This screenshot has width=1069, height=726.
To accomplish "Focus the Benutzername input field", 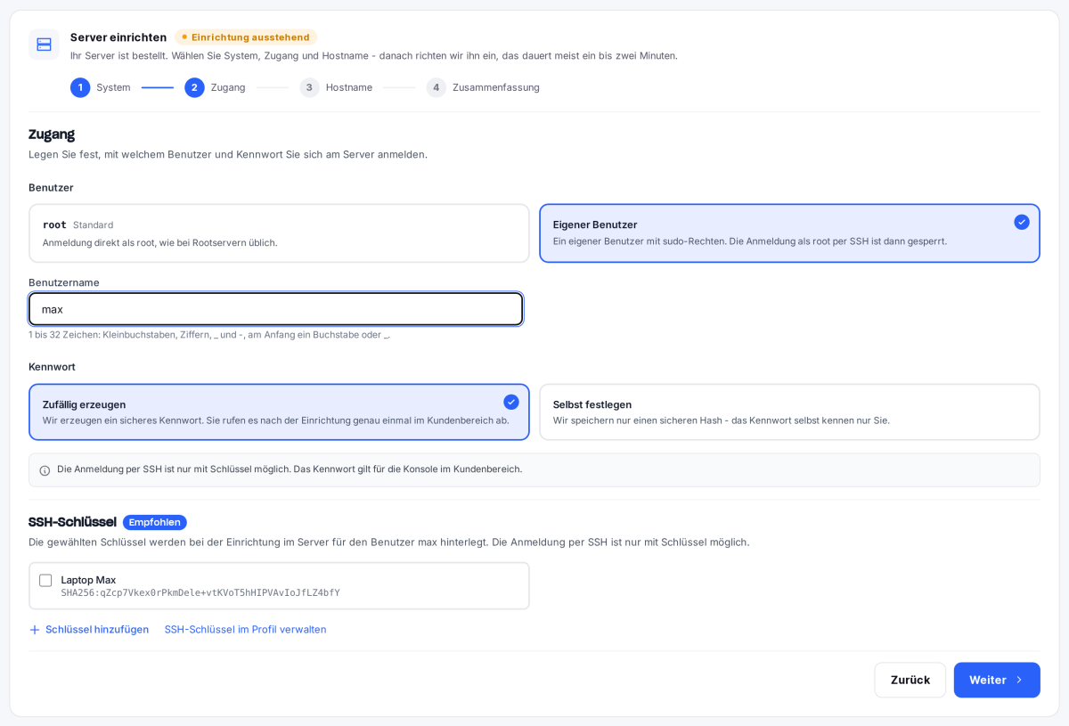I will point(276,309).
